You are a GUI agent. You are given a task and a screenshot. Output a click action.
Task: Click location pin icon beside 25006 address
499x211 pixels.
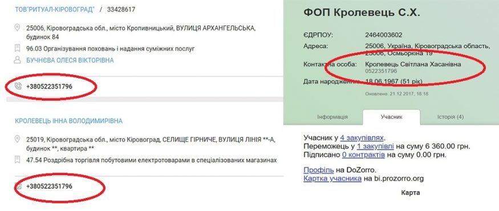pyautogui.click(x=18, y=28)
